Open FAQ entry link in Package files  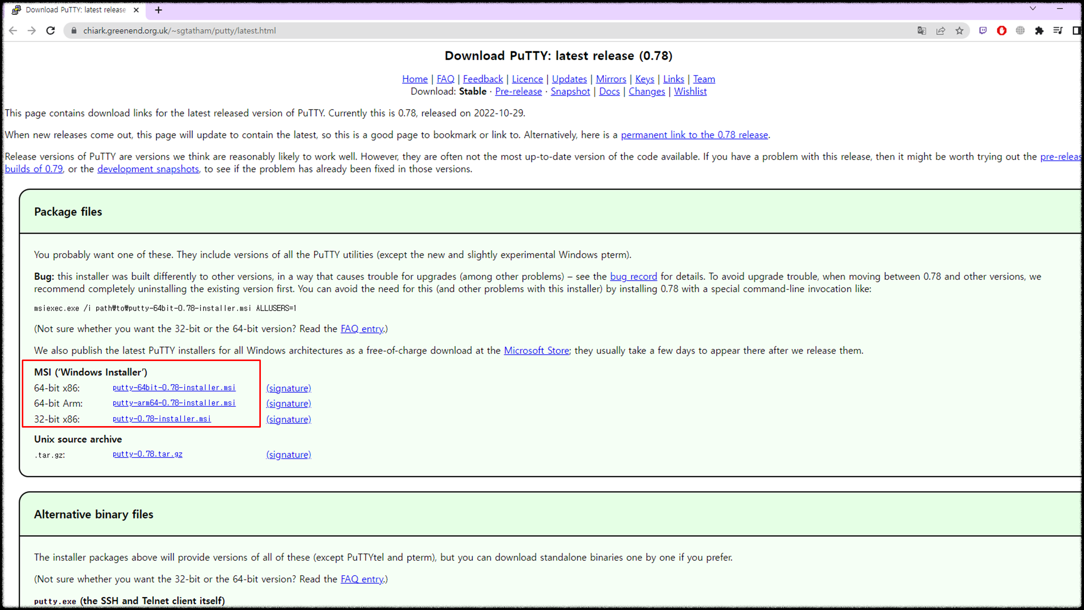pos(362,329)
